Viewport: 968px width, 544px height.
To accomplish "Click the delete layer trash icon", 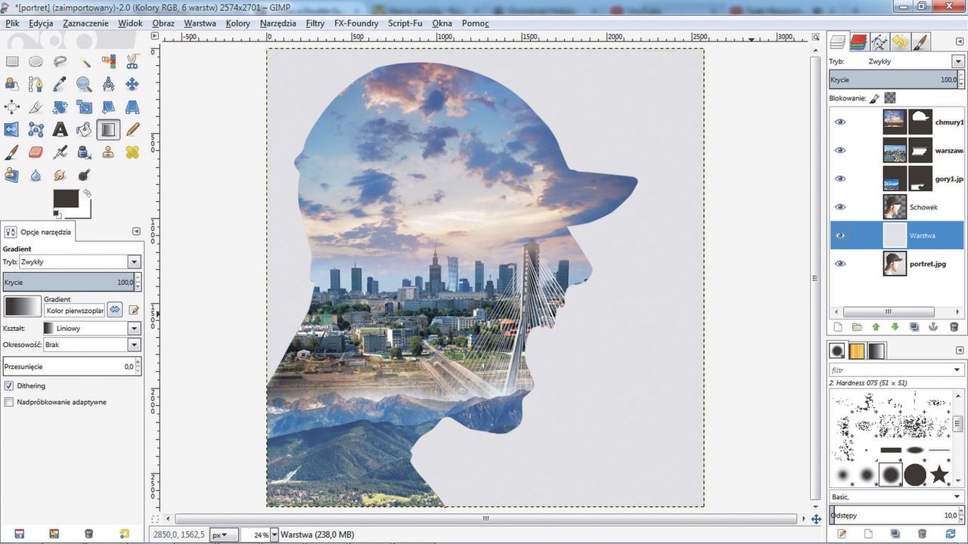I will click(953, 327).
